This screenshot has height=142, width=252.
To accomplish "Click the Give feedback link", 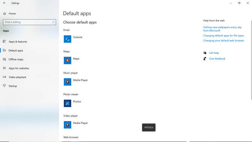I will 217,59.
